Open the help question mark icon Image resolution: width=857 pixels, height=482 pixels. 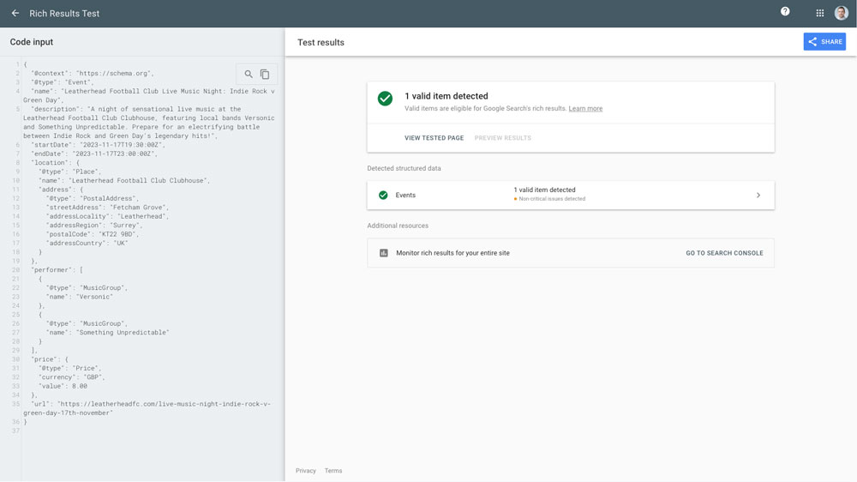tap(785, 11)
